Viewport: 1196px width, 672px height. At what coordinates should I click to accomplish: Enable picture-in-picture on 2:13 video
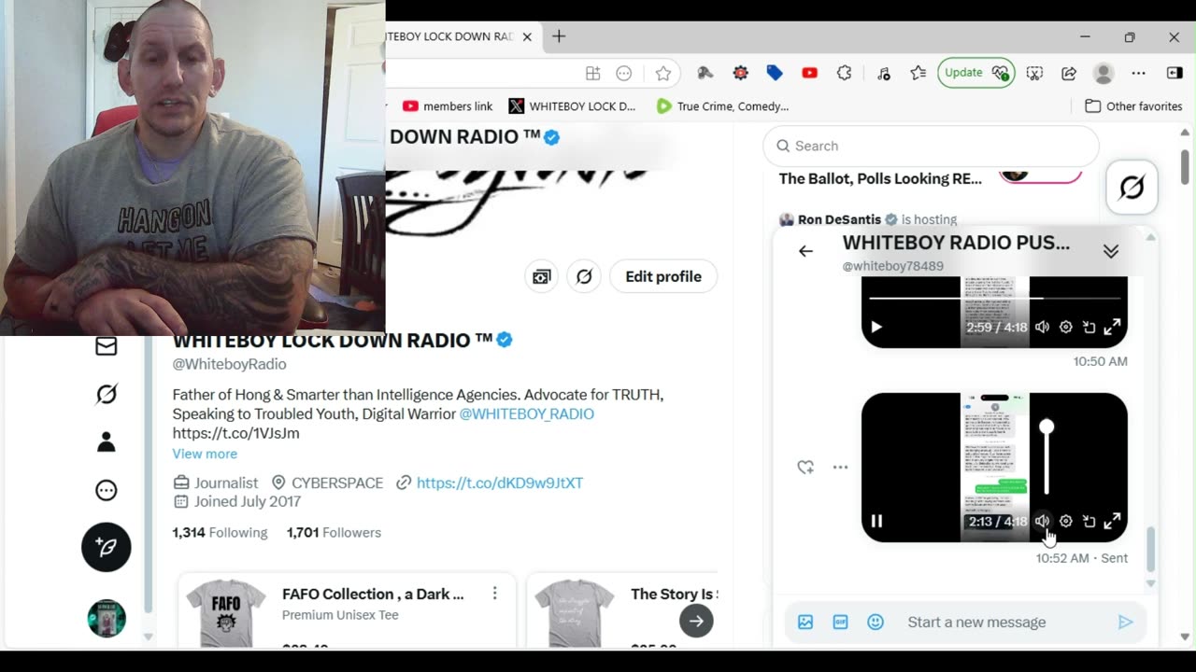click(x=1089, y=521)
